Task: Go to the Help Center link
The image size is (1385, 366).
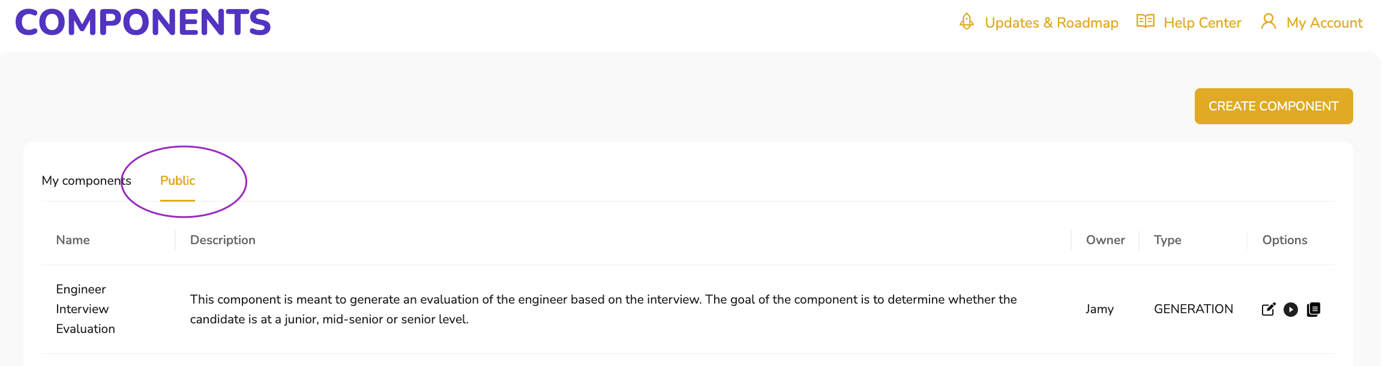Action: point(1202,23)
